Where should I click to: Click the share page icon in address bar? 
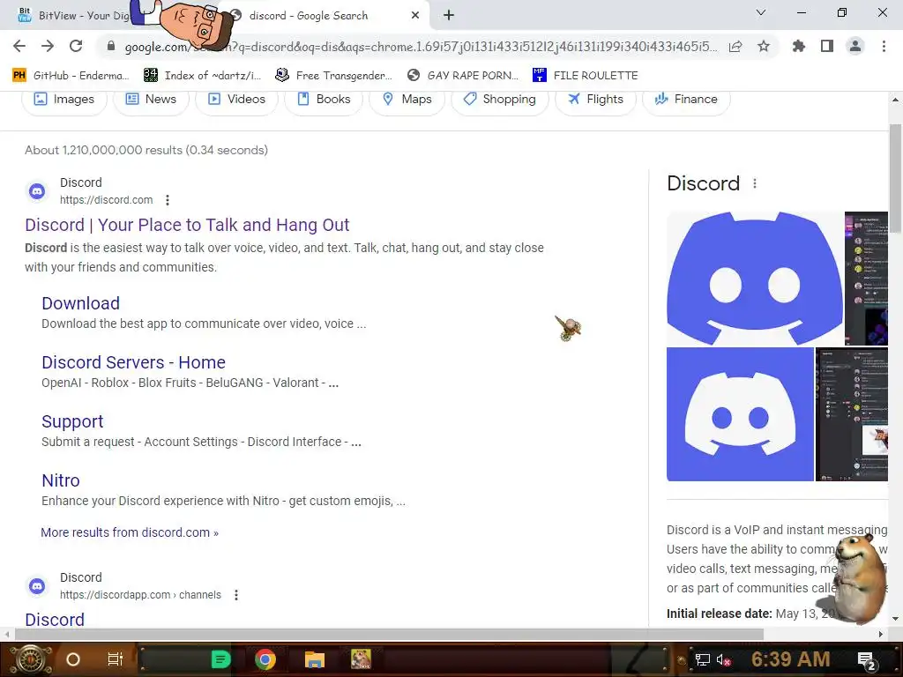[735, 47]
